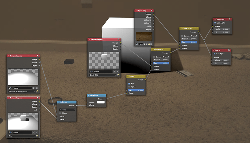This screenshot has height=143, width=250.
Task: Adjust Fac slider in Alpha Over linked to Composite
Action: 189,42
